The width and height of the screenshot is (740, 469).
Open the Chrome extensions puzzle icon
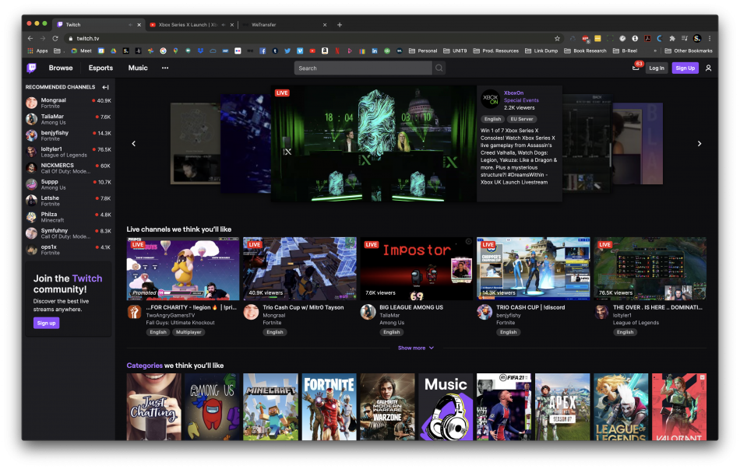click(x=672, y=38)
